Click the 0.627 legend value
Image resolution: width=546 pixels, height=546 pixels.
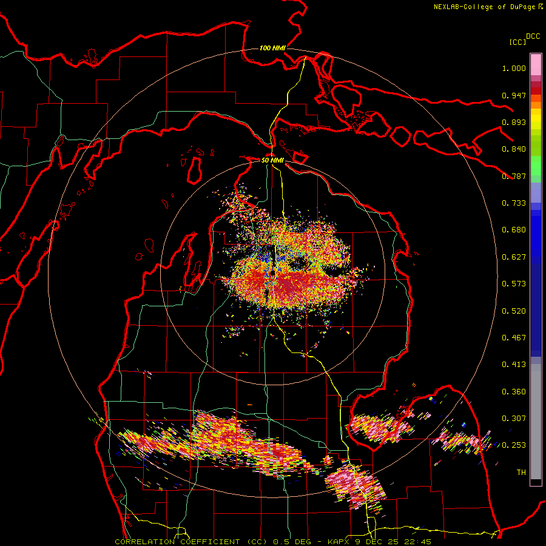coord(514,257)
